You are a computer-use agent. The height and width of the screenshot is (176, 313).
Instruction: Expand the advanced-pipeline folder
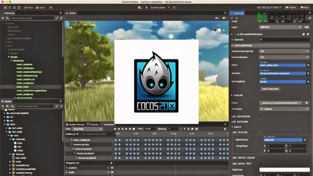(5, 113)
